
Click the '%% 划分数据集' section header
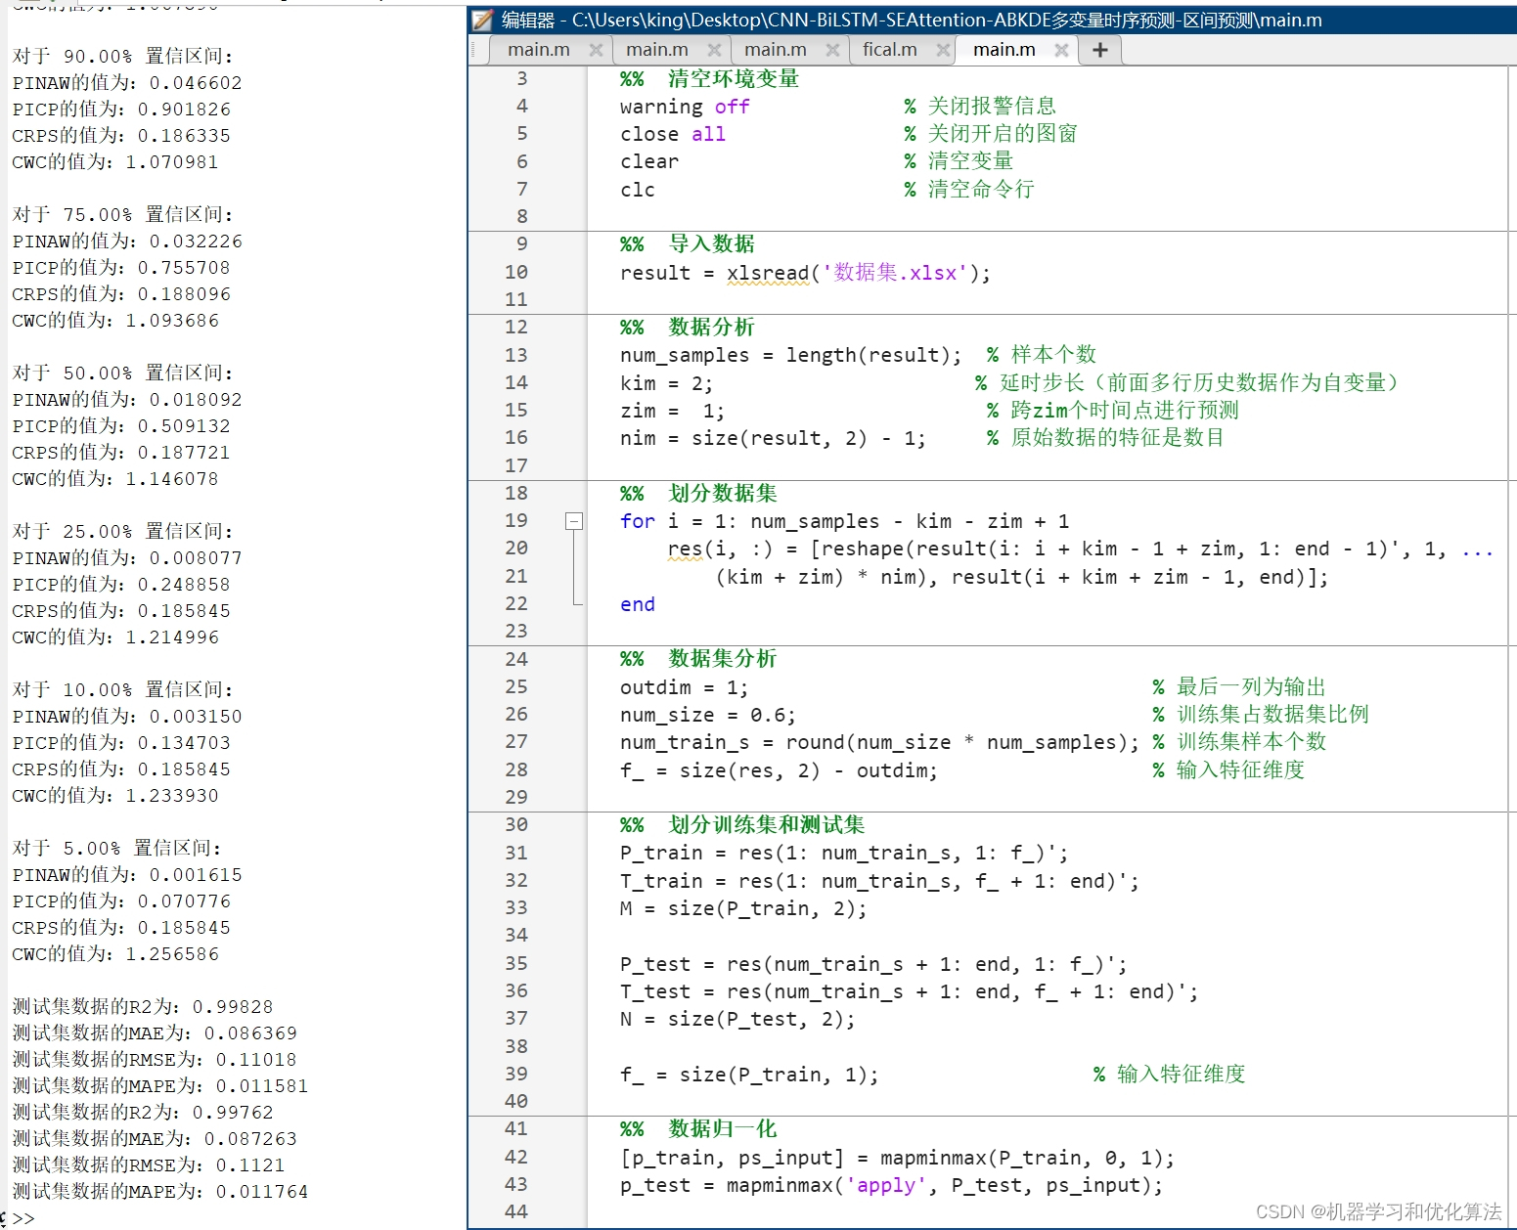pos(698,493)
